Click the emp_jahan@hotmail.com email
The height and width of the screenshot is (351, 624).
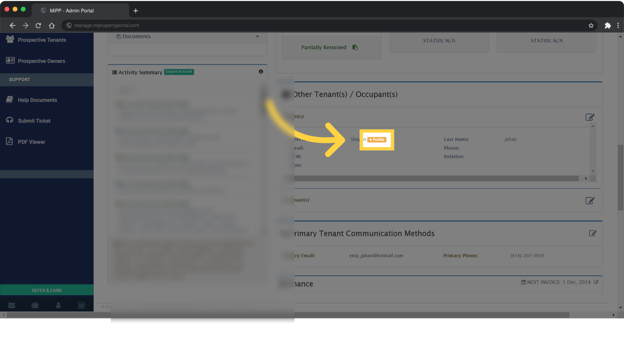(376, 256)
